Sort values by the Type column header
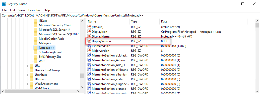Screen dimensions: 260x94 coord(144,21)
